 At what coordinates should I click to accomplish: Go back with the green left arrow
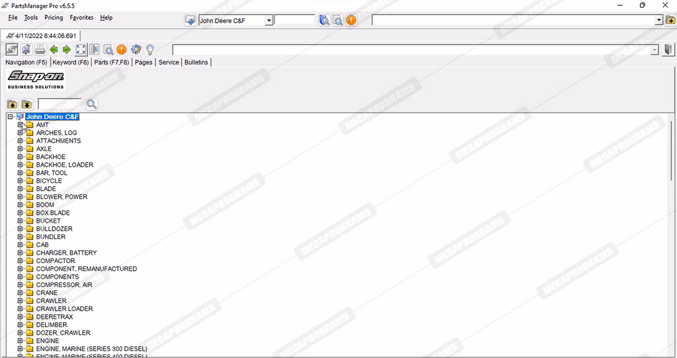54,50
